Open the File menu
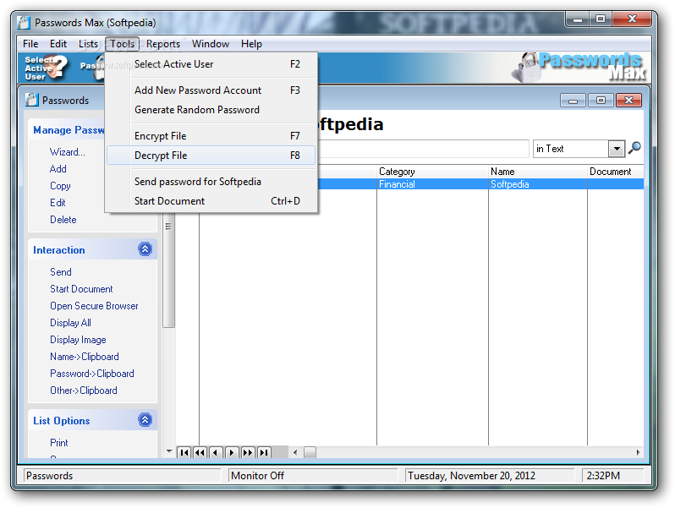 (x=30, y=44)
